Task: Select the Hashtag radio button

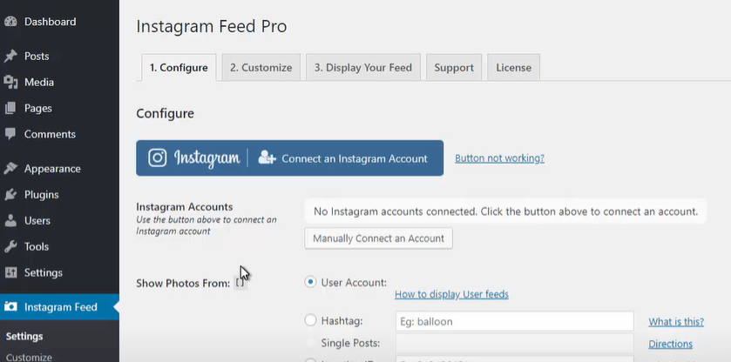Action: click(310, 320)
